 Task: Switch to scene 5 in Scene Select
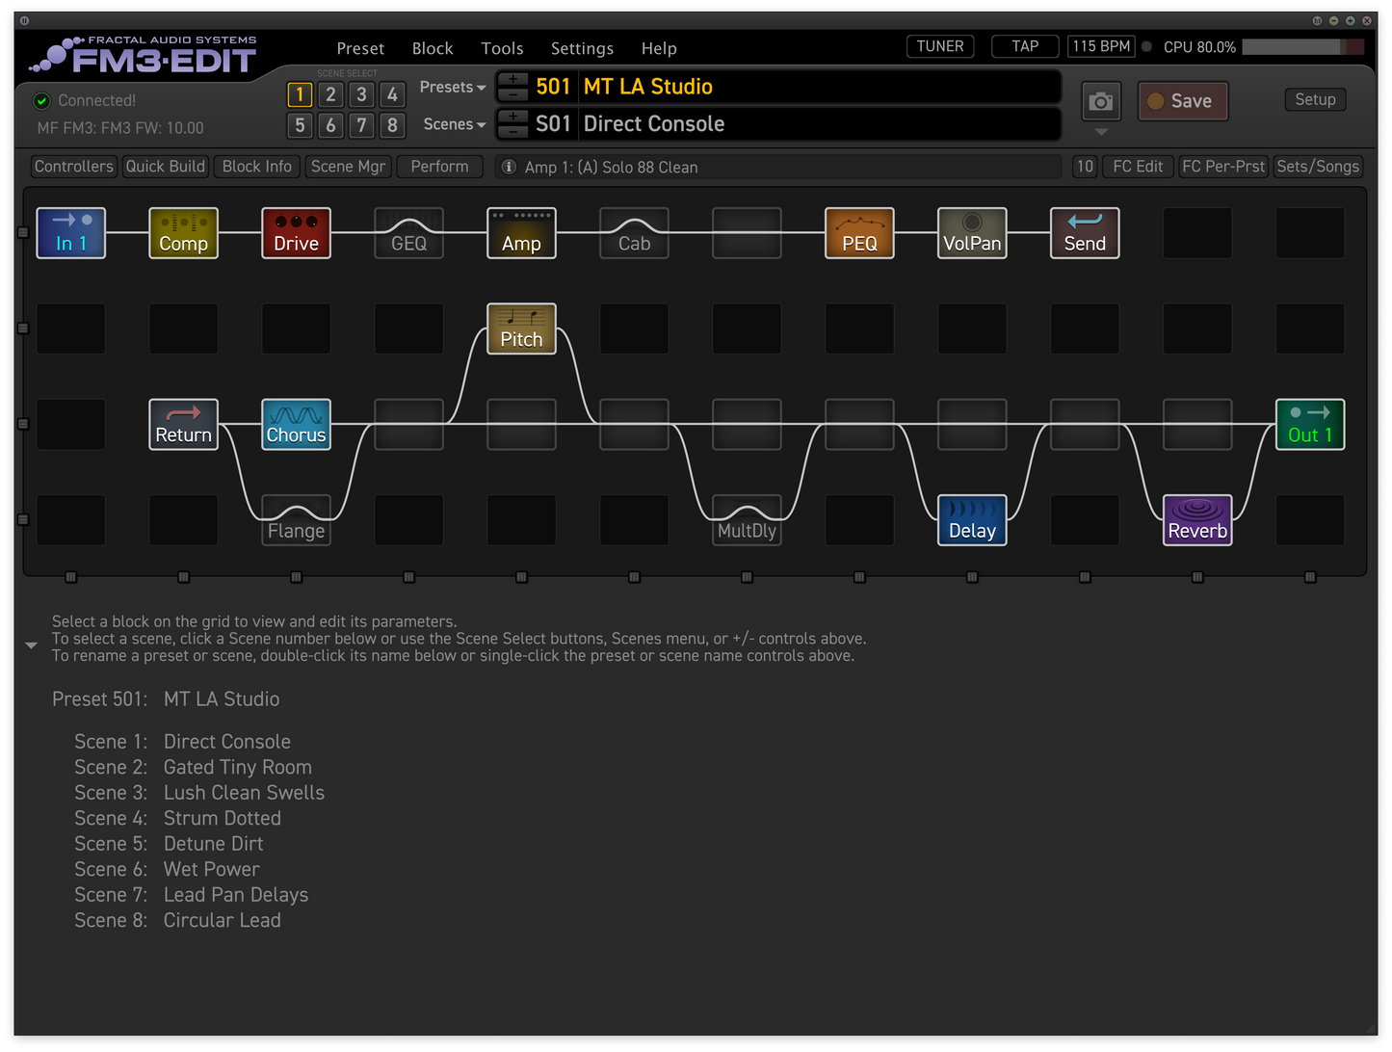[300, 125]
